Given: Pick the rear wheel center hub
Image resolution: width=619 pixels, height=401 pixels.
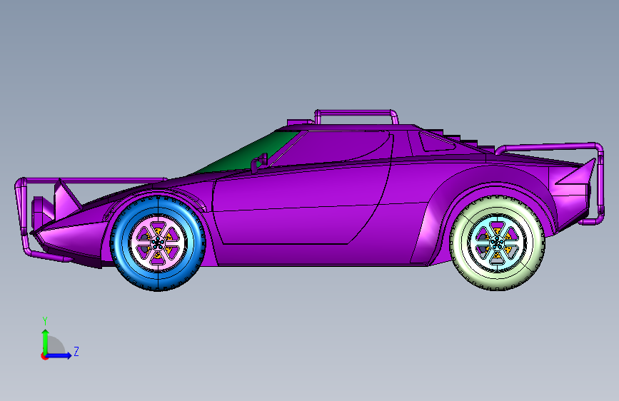Looking at the screenshot, I should pos(498,243).
